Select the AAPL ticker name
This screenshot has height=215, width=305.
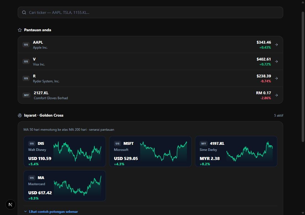click(38, 42)
